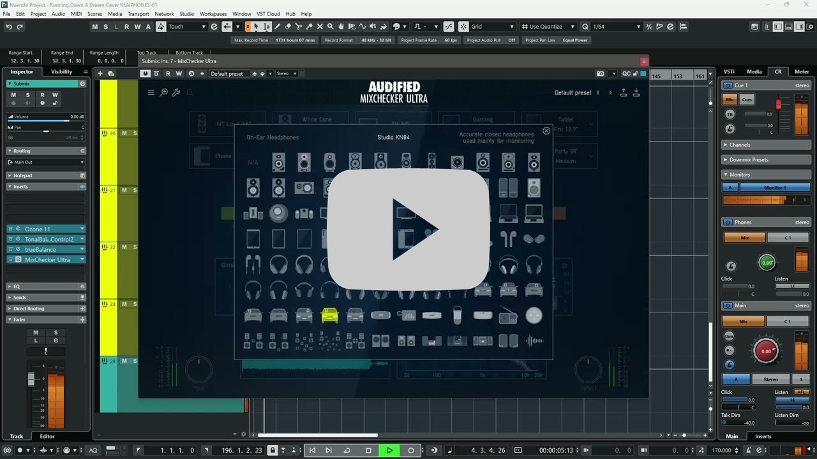Image resolution: width=817 pixels, height=459 pixels.
Task: Go to previous MixChecker preset
Action: click(x=598, y=92)
